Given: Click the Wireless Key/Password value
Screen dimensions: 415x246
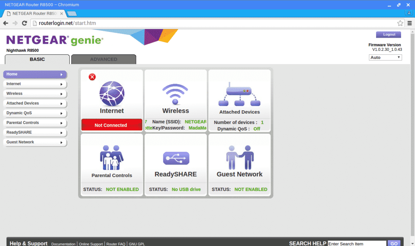Looking at the screenshot, I should tap(197, 128).
